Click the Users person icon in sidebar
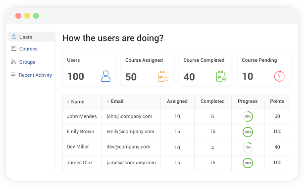The height and width of the screenshot is (188, 304). 13,37
